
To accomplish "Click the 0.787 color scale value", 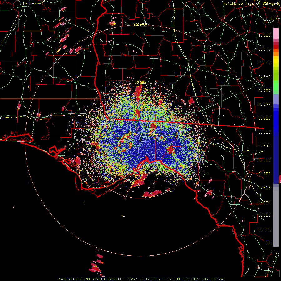I will tap(264, 91).
